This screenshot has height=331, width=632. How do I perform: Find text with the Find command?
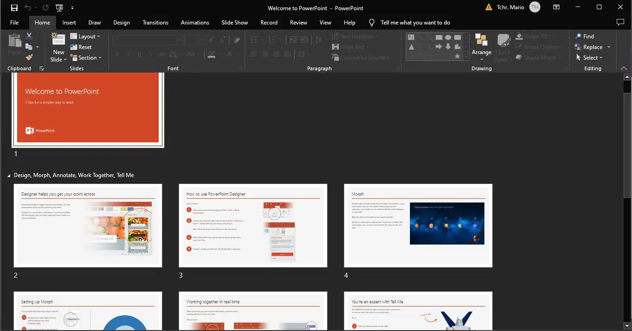pos(584,36)
